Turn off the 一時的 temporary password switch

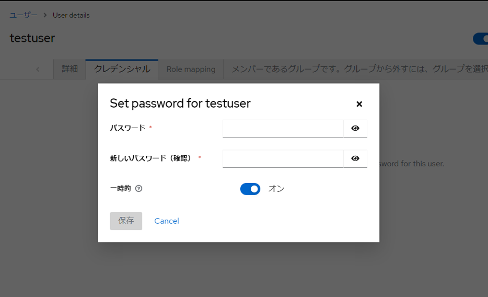click(250, 189)
